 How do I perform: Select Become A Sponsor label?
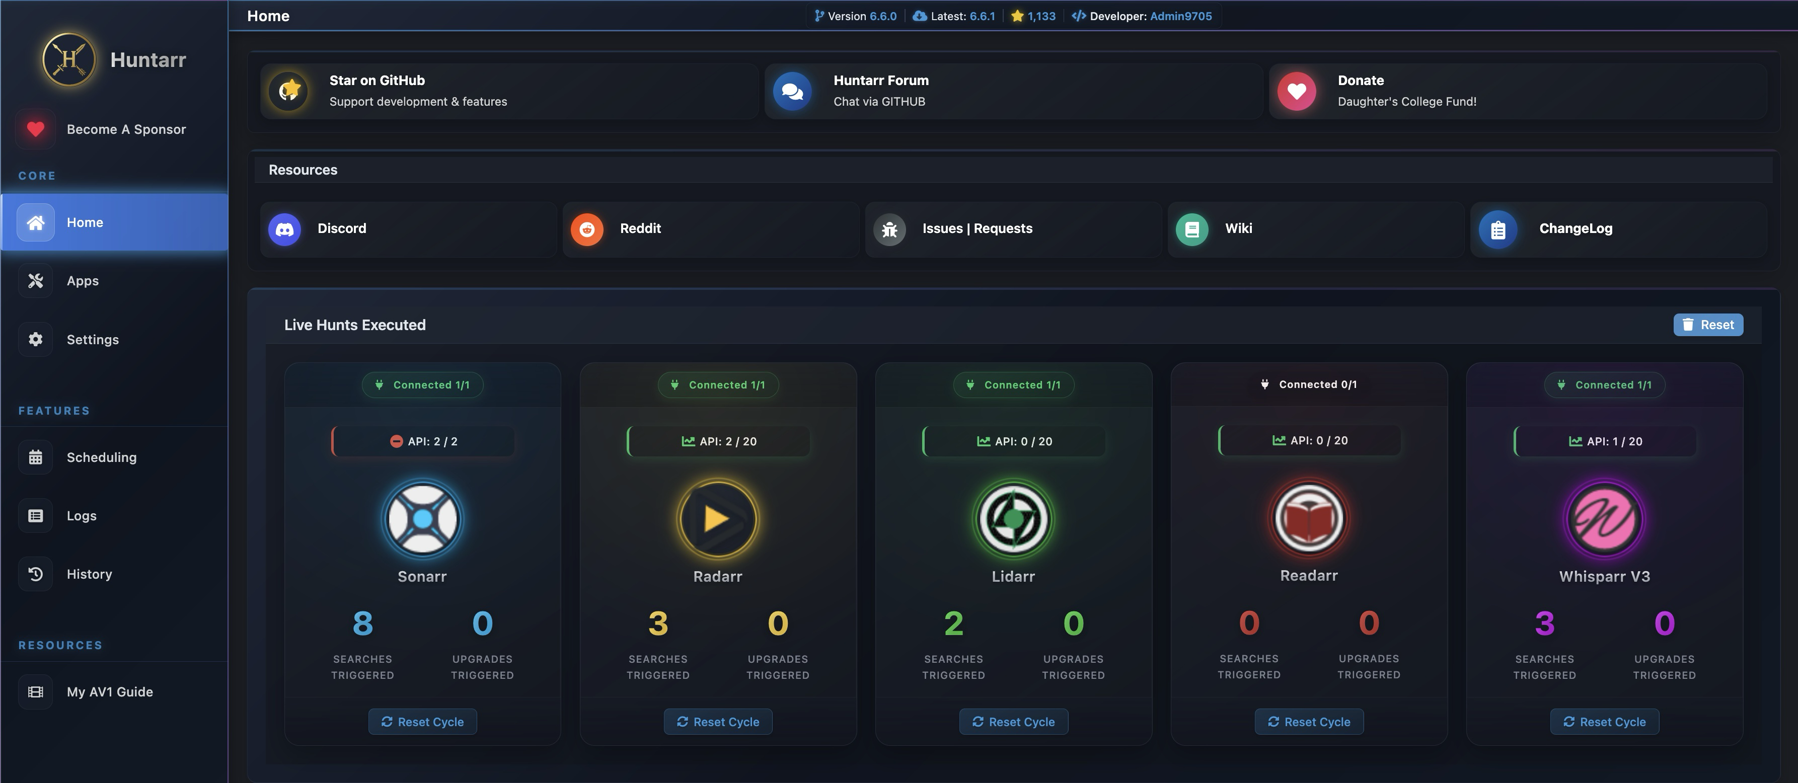pos(126,129)
